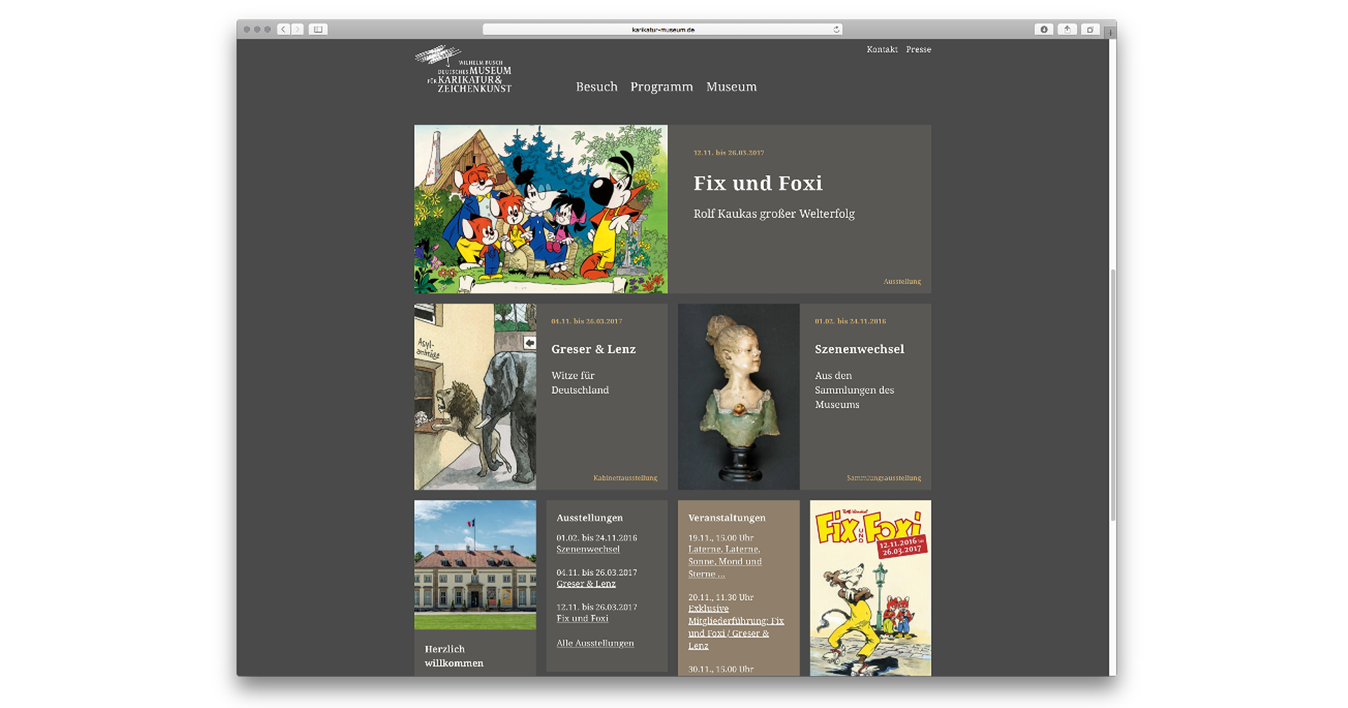
Task: Click the Kabinettausstellung label
Action: click(x=625, y=478)
